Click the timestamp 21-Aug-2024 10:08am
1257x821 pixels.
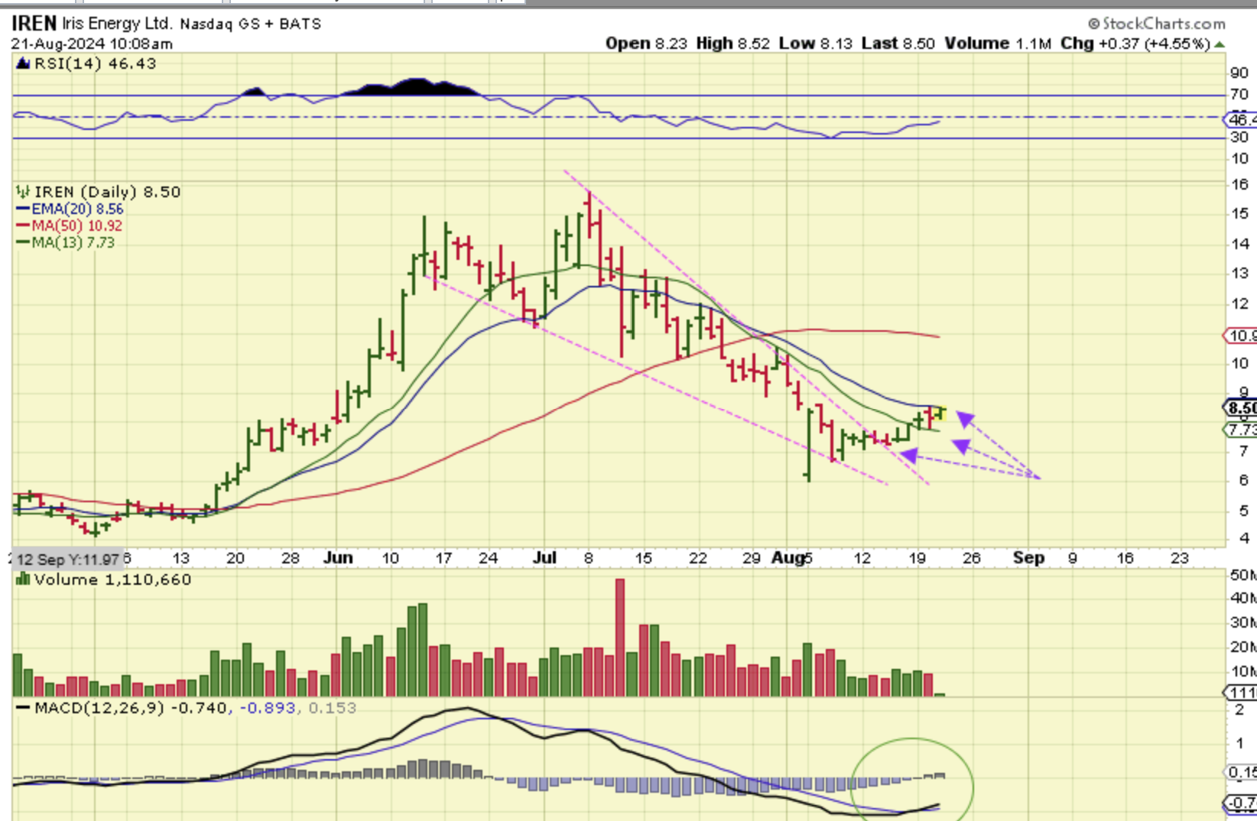click(92, 44)
